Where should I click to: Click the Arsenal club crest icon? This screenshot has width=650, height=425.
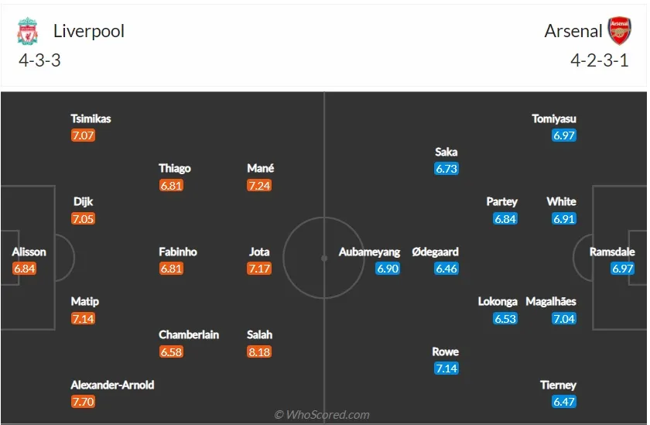pyautogui.click(x=619, y=31)
